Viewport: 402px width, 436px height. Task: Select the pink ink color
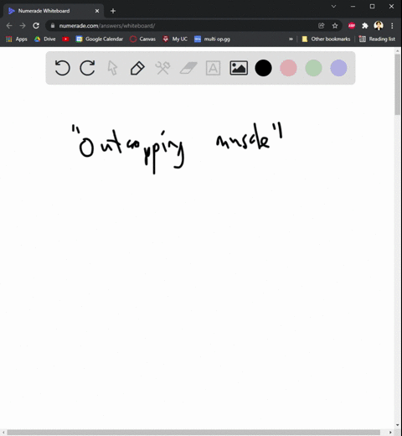(x=288, y=68)
